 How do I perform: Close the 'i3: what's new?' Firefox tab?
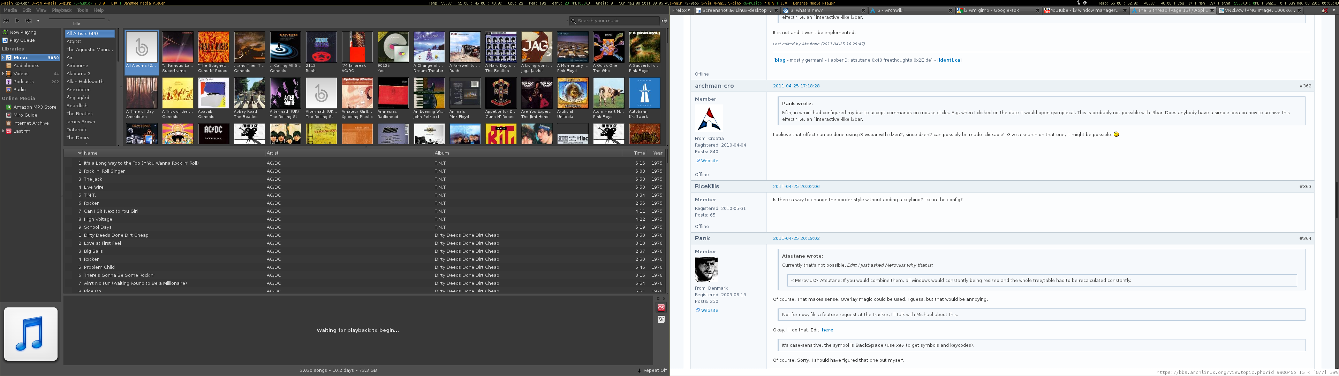coord(863,10)
